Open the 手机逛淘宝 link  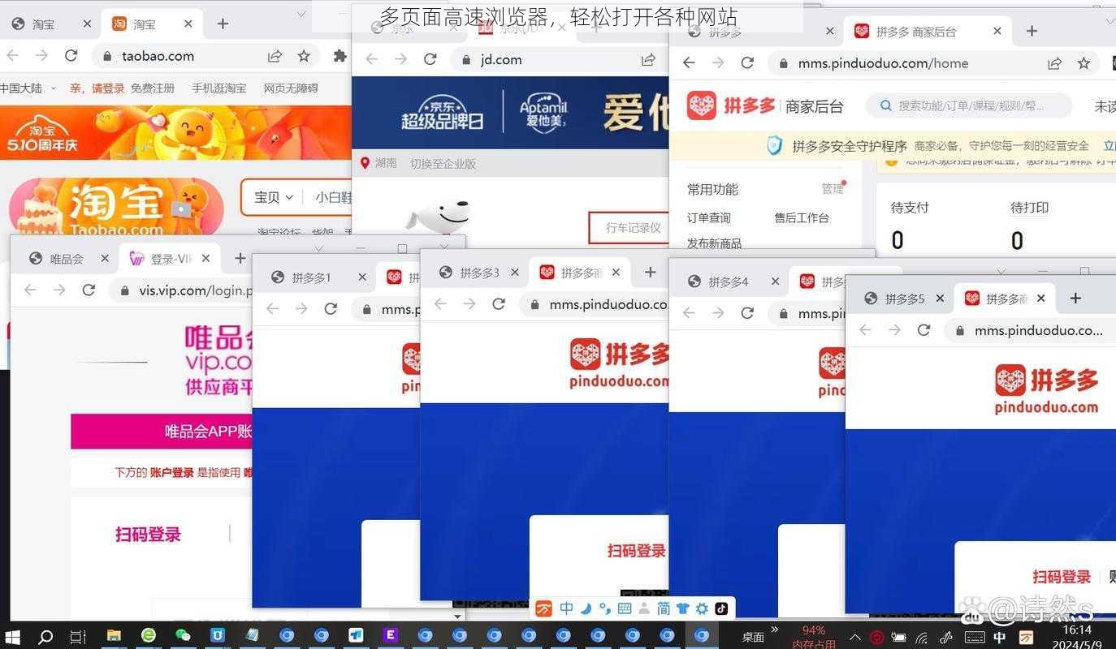click(x=219, y=88)
